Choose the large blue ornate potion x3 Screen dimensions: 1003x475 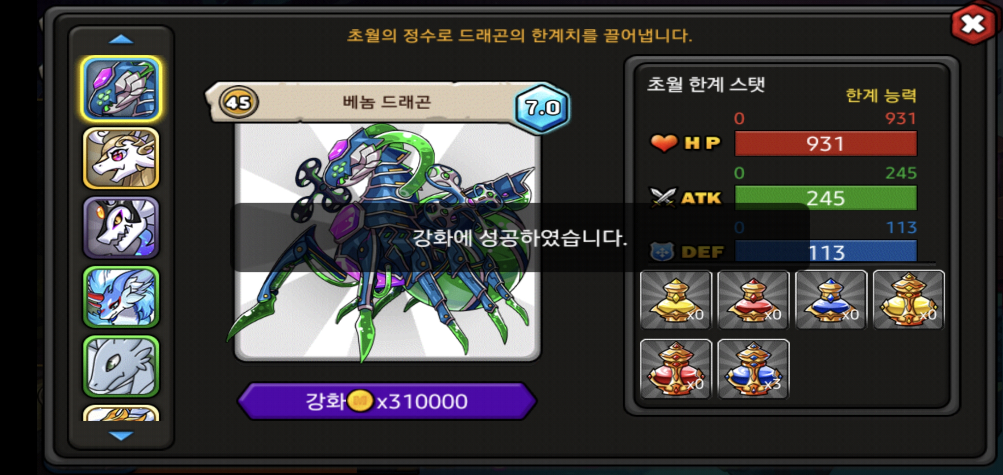point(754,369)
